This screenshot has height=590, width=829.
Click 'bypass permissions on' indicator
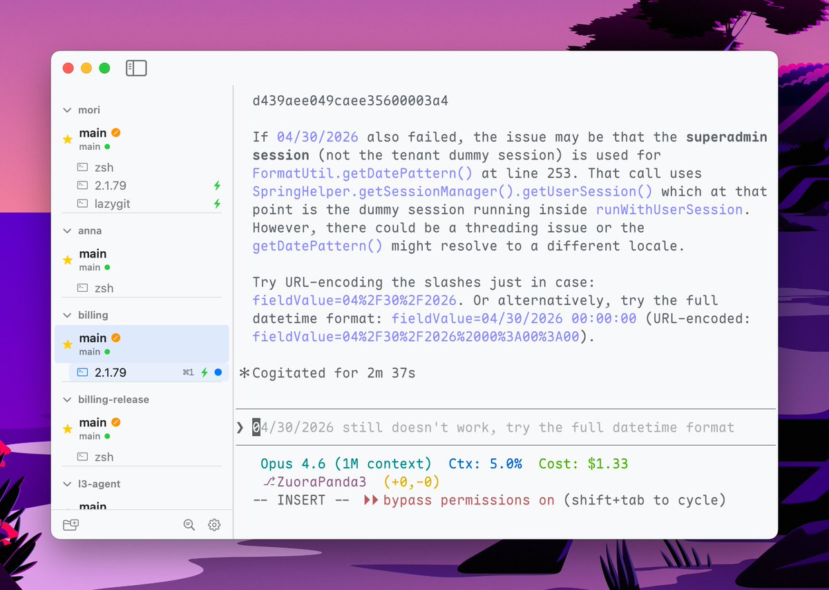468,500
